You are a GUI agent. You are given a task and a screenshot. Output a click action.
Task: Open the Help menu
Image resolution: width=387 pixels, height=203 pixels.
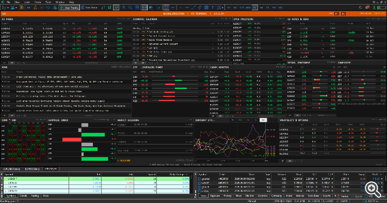(x=71, y=2)
